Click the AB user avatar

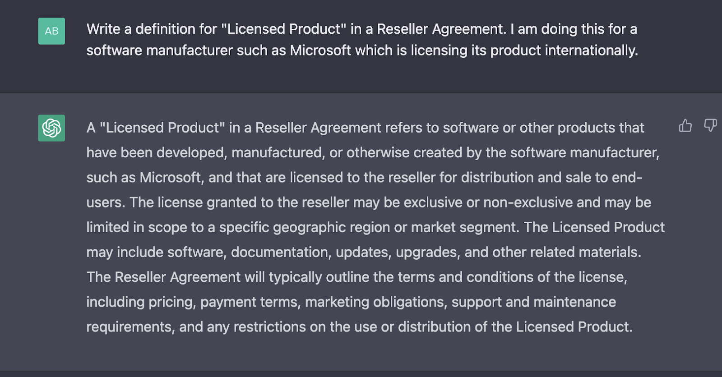(x=51, y=31)
